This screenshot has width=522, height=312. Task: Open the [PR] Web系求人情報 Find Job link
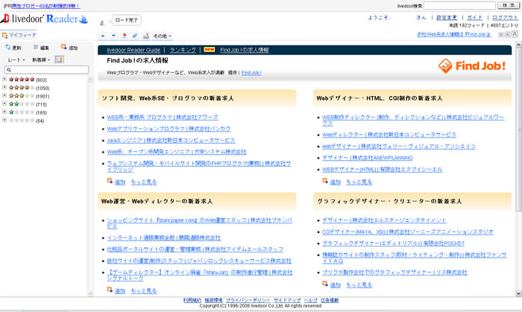(x=454, y=34)
